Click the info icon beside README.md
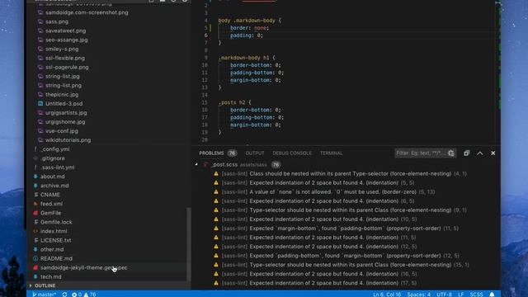This screenshot has height=297, width=528. pyautogui.click(x=35, y=258)
